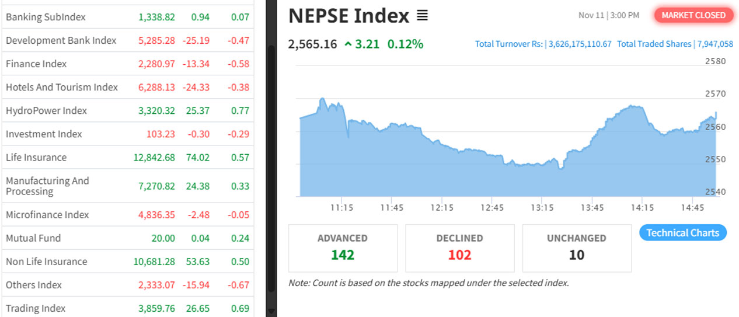The image size is (739, 317).
Task: Select the Non Life Insurance index
Action: pyautogui.click(x=46, y=262)
